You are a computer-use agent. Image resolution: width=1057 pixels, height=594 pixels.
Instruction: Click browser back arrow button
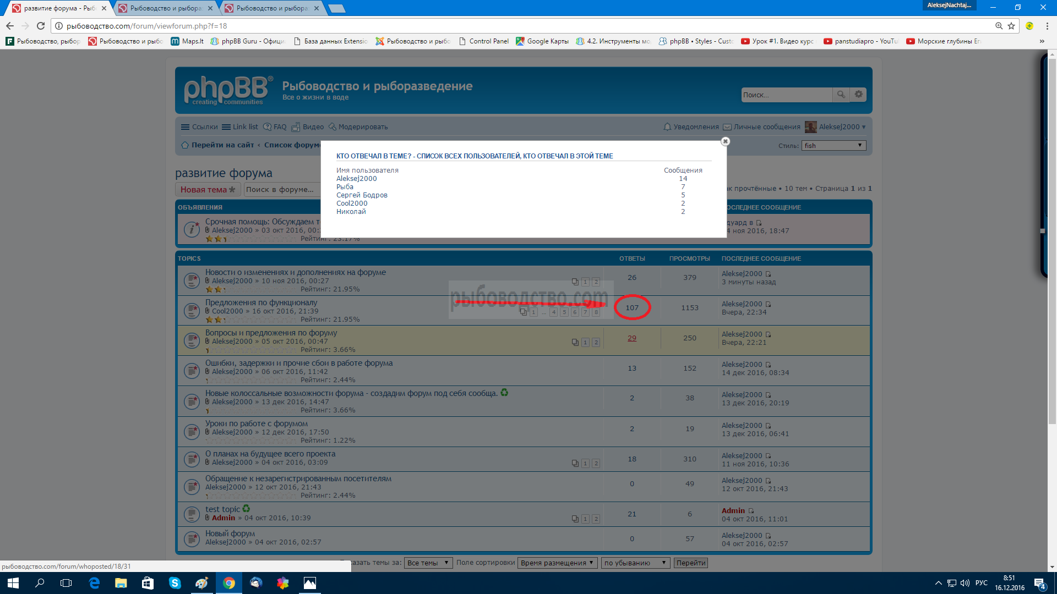point(10,26)
